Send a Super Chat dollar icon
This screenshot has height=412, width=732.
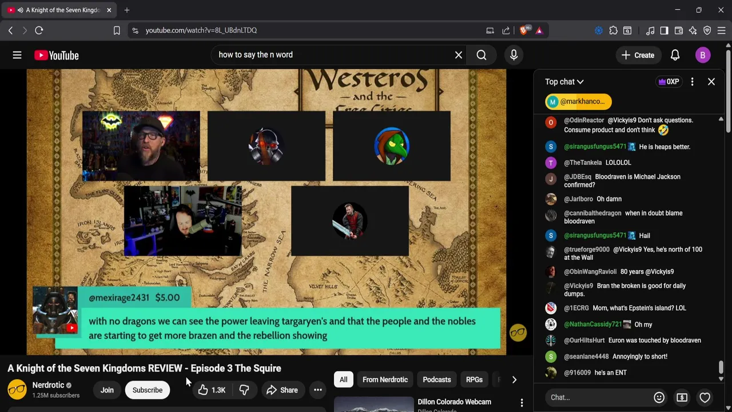click(682, 397)
